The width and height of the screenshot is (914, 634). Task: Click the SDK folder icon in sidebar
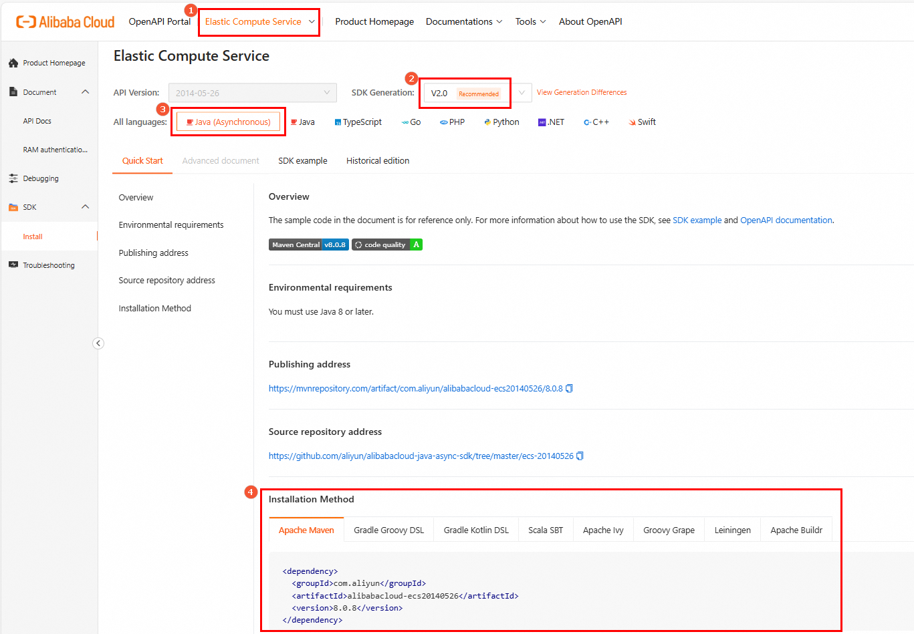pos(13,207)
